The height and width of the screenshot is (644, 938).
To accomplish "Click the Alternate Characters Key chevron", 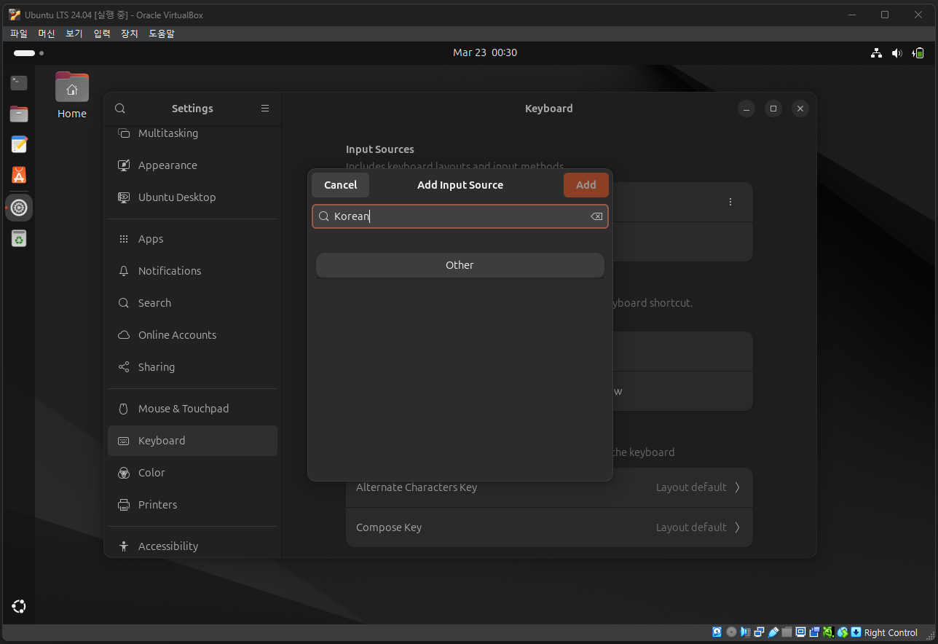I will 737,487.
